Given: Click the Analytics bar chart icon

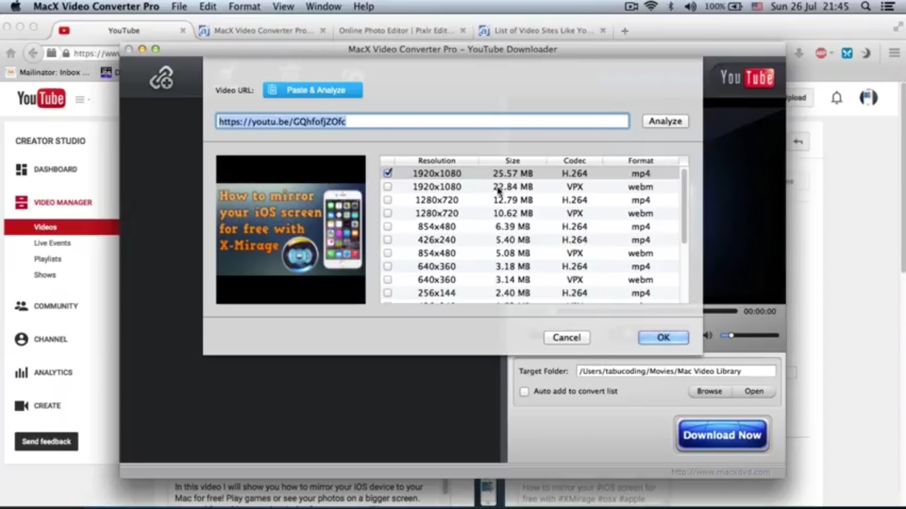Looking at the screenshot, I should click(22, 373).
